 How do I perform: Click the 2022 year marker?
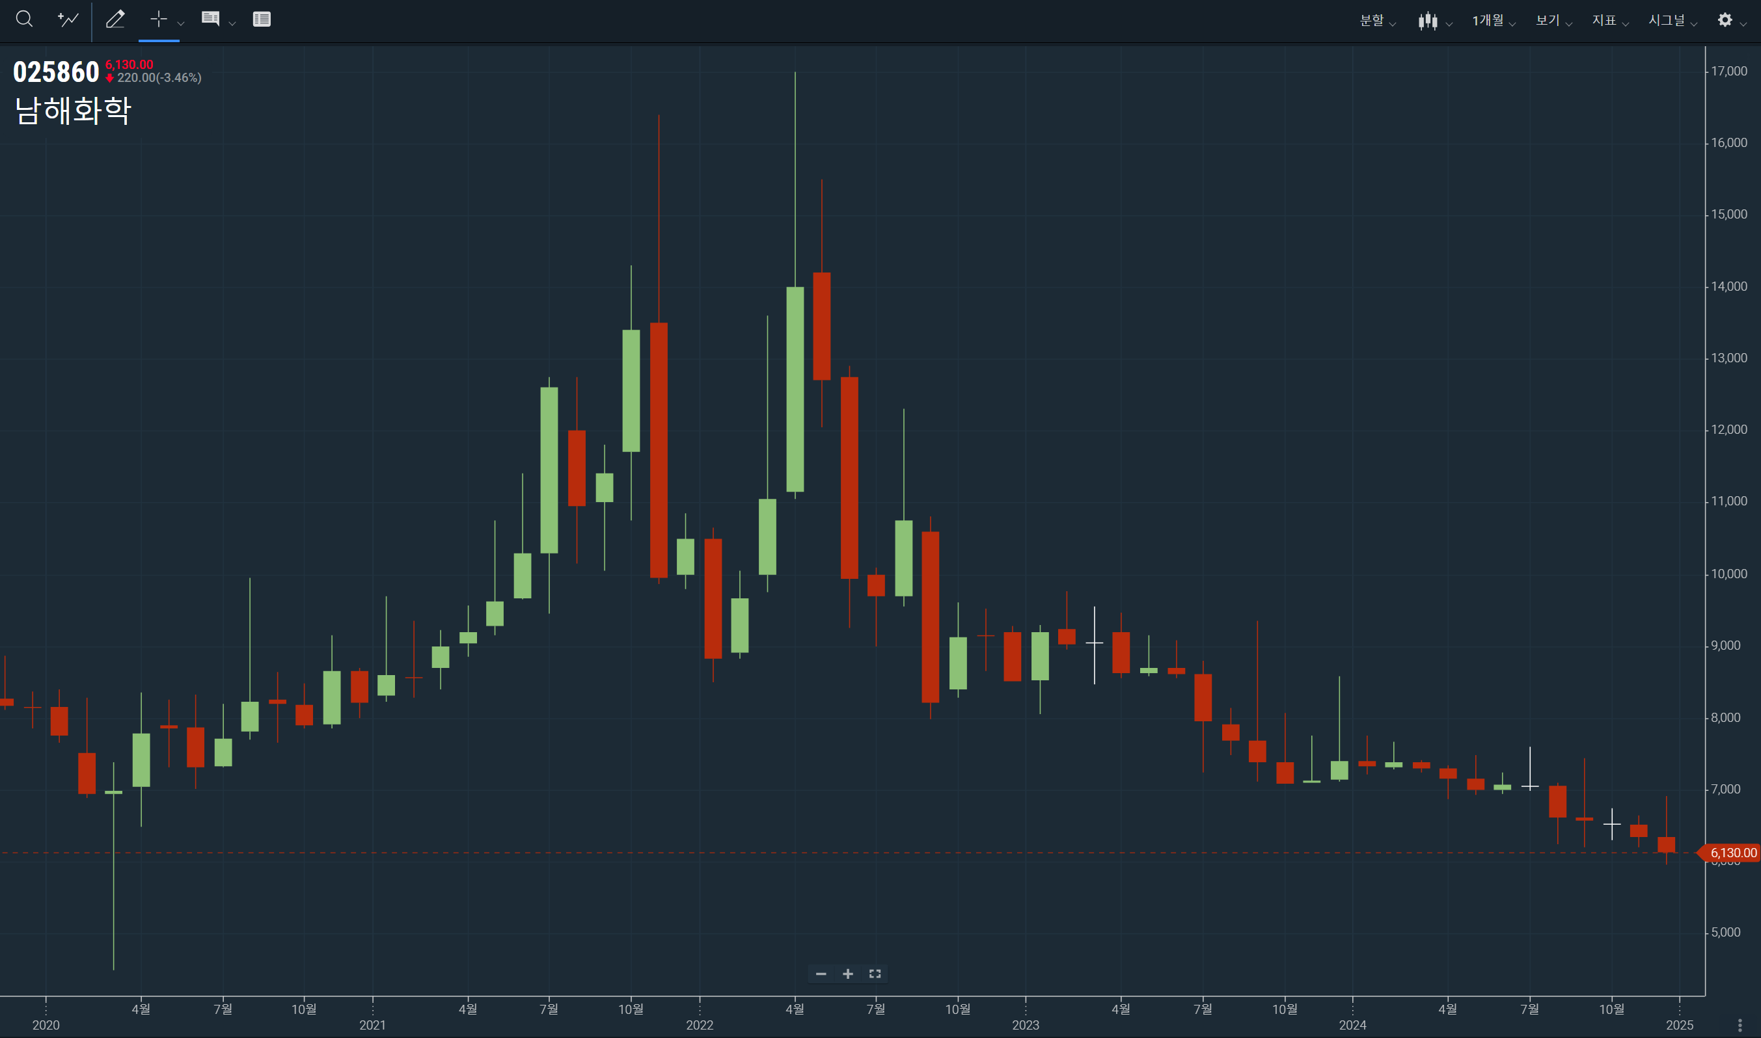(700, 1026)
